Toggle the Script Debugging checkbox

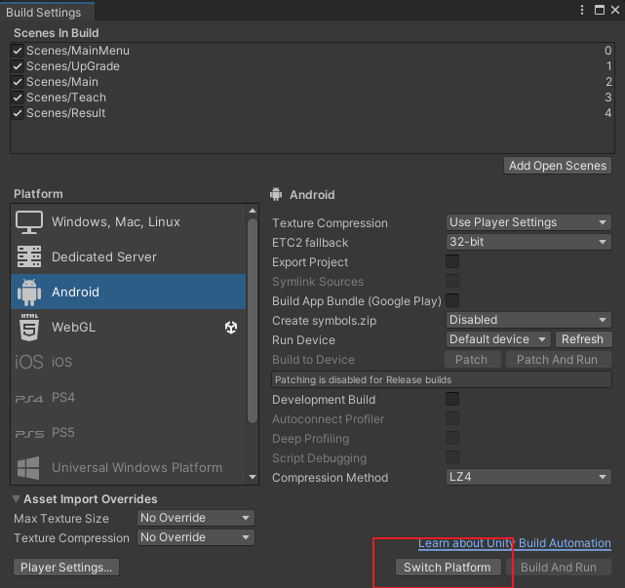click(x=452, y=457)
